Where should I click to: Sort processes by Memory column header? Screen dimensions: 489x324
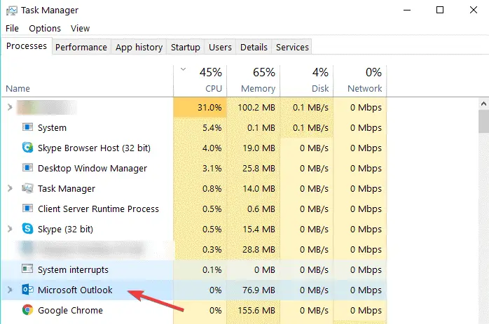point(253,81)
